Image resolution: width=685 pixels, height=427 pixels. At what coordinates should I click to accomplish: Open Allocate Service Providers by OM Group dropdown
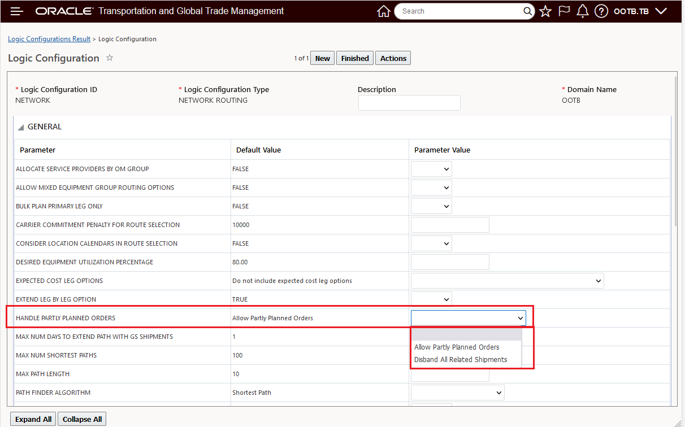tap(431, 169)
